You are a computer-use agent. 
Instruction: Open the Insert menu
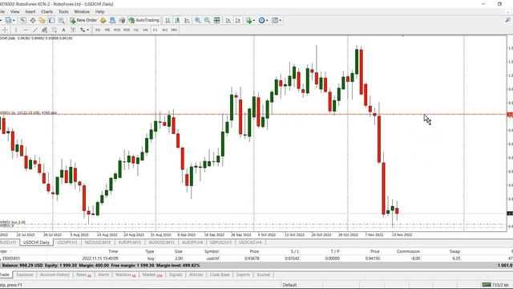point(30,11)
